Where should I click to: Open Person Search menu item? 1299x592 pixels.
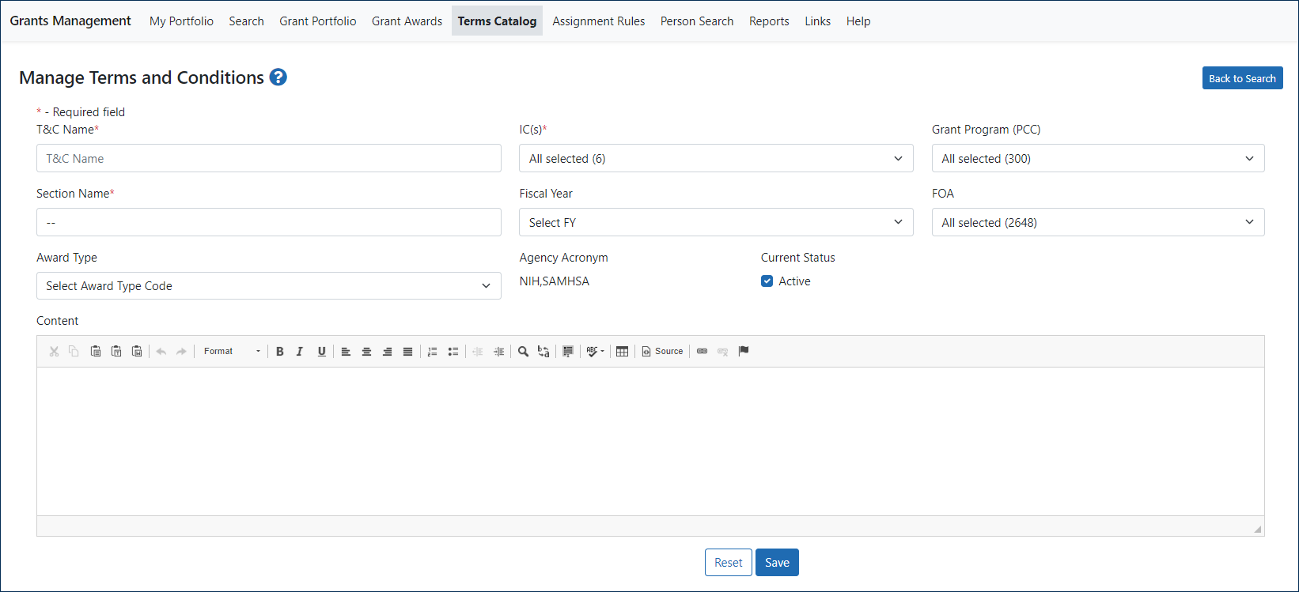(697, 21)
